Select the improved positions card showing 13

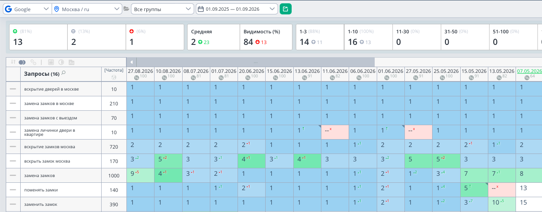[38, 37]
